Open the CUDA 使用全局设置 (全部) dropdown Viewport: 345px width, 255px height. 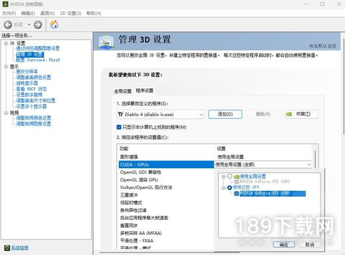click(x=264, y=165)
